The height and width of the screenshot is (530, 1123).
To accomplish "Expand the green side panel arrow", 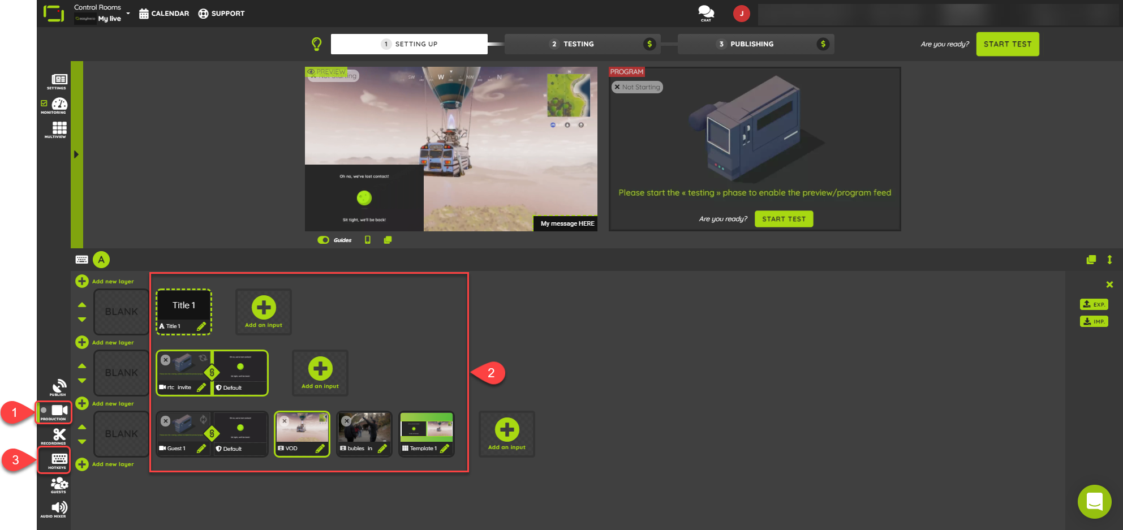I will (76, 154).
